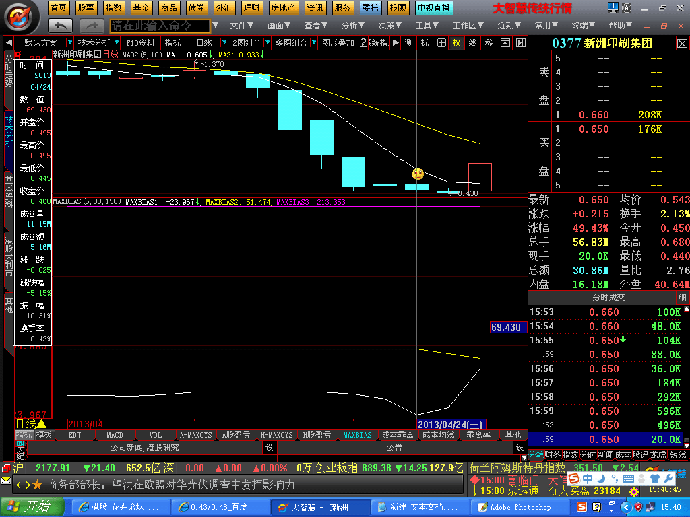690x517 pixels.
Task: Click the 标 marker tool icon
Action: (x=425, y=42)
